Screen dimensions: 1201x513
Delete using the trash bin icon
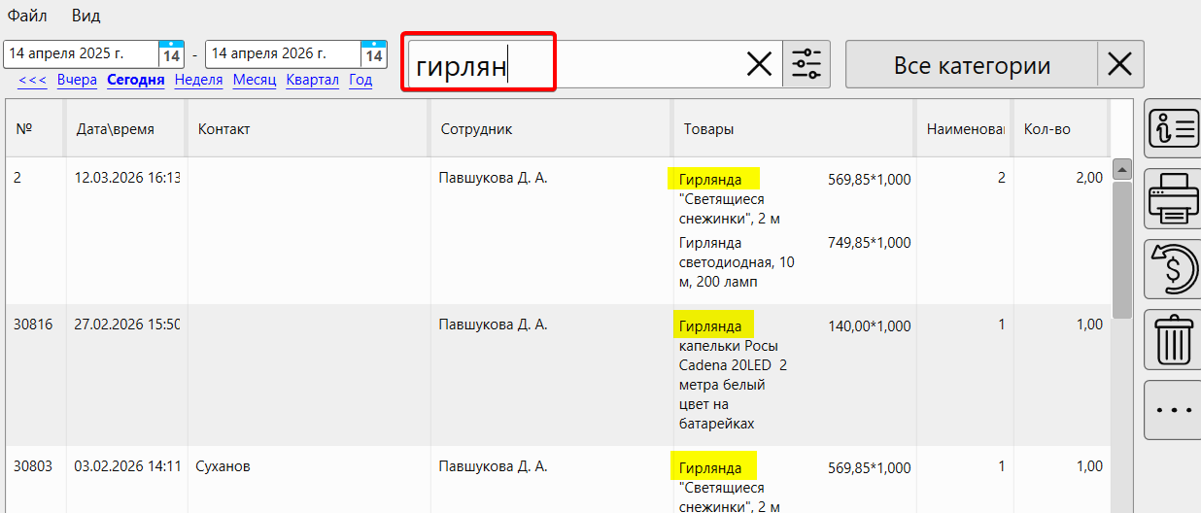1174,340
